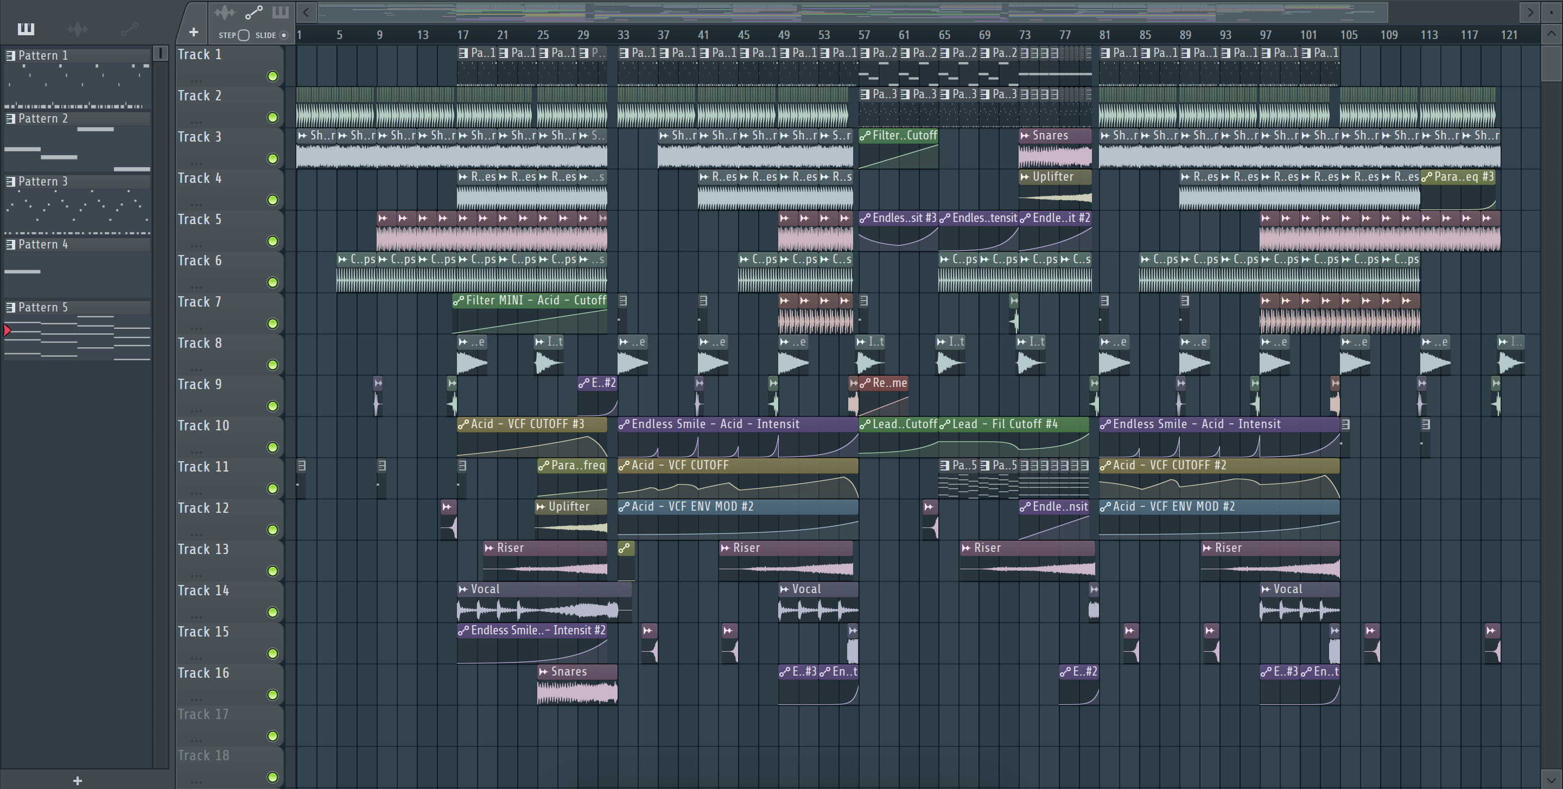Select the automation clip focus icon in playlist header
Image resolution: width=1563 pixels, height=789 pixels.
(x=253, y=12)
